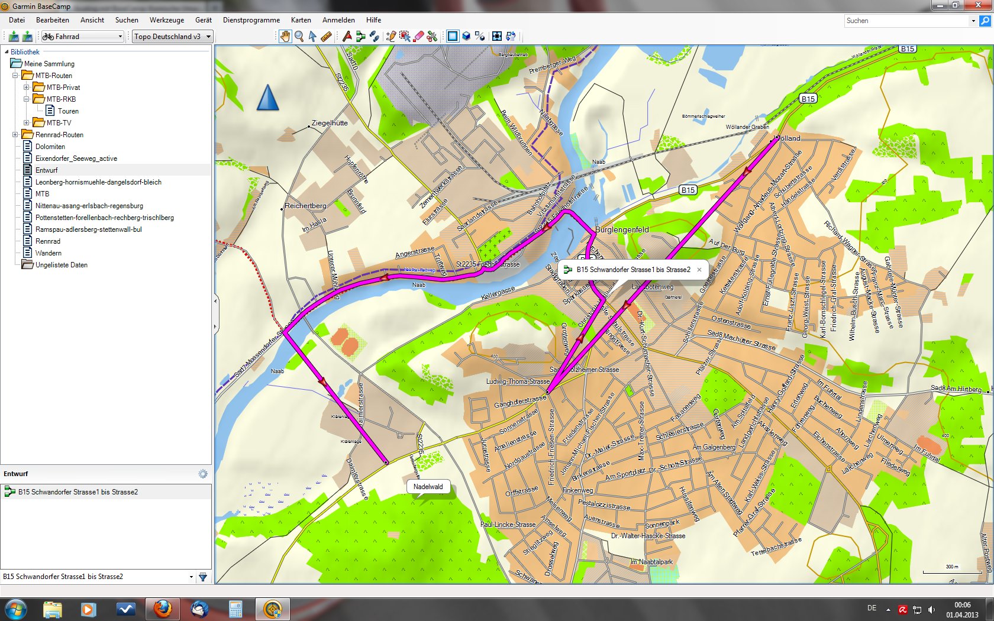The width and height of the screenshot is (994, 621).
Task: Click the Nadelwald map label bubble
Action: [x=428, y=487]
